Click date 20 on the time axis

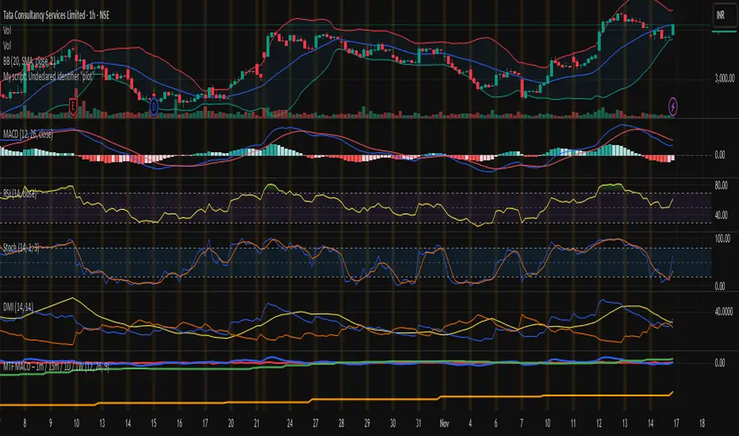tap(231, 423)
